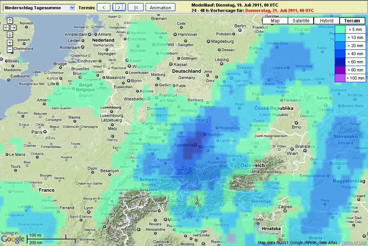Open the Niederschlag Tagesumme dropdown
368x246 pixels.
tap(40, 7)
